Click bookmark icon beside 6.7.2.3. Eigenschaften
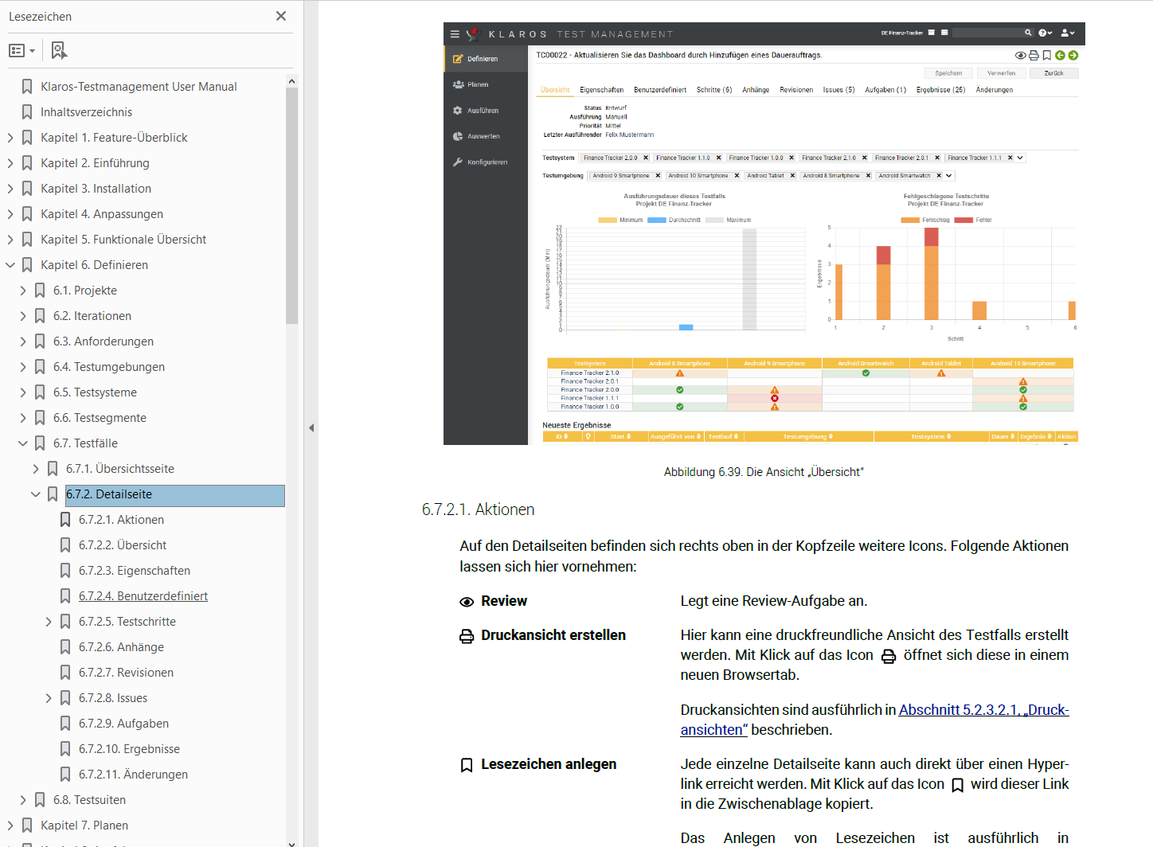The width and height of the screenshot is (1153, 847). tap(65, 571)
